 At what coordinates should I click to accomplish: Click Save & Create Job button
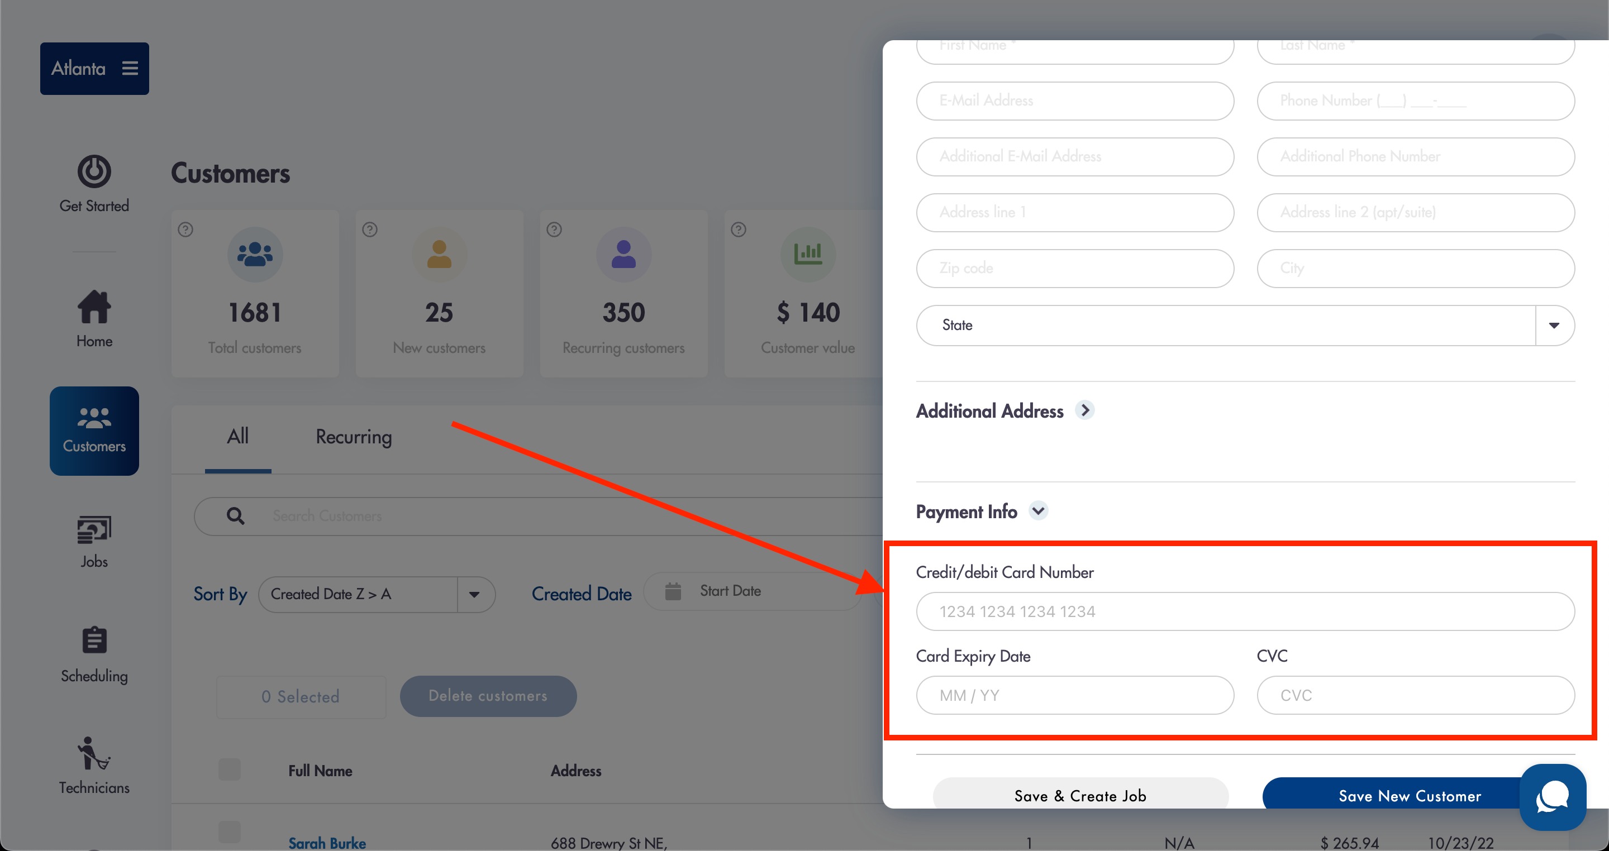pos(1080,795)
